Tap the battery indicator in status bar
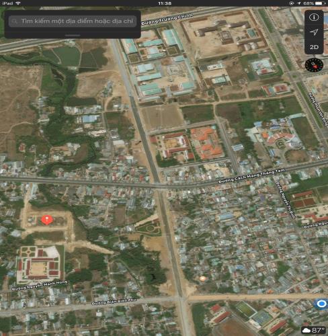Viewport: 328px width, 336px height. 321,3
